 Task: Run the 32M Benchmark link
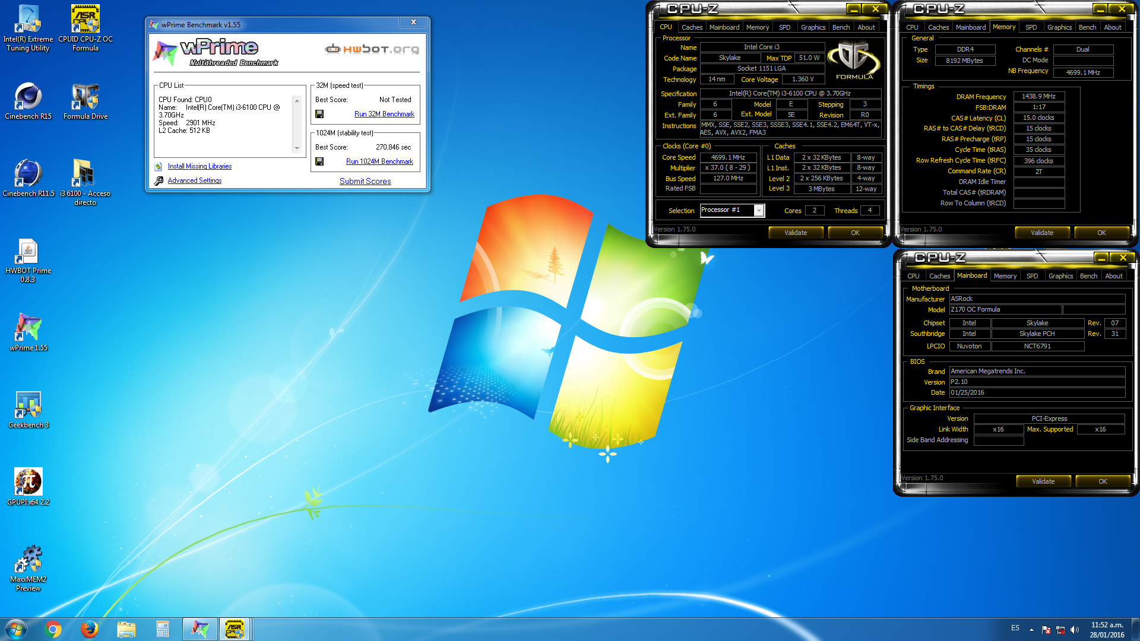coord(384,114)
